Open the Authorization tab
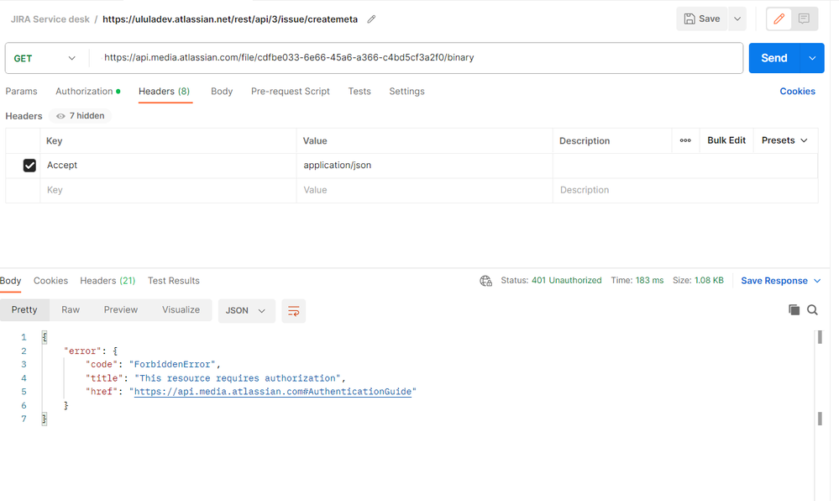This screenshot has height=501, width=839. 87,91
